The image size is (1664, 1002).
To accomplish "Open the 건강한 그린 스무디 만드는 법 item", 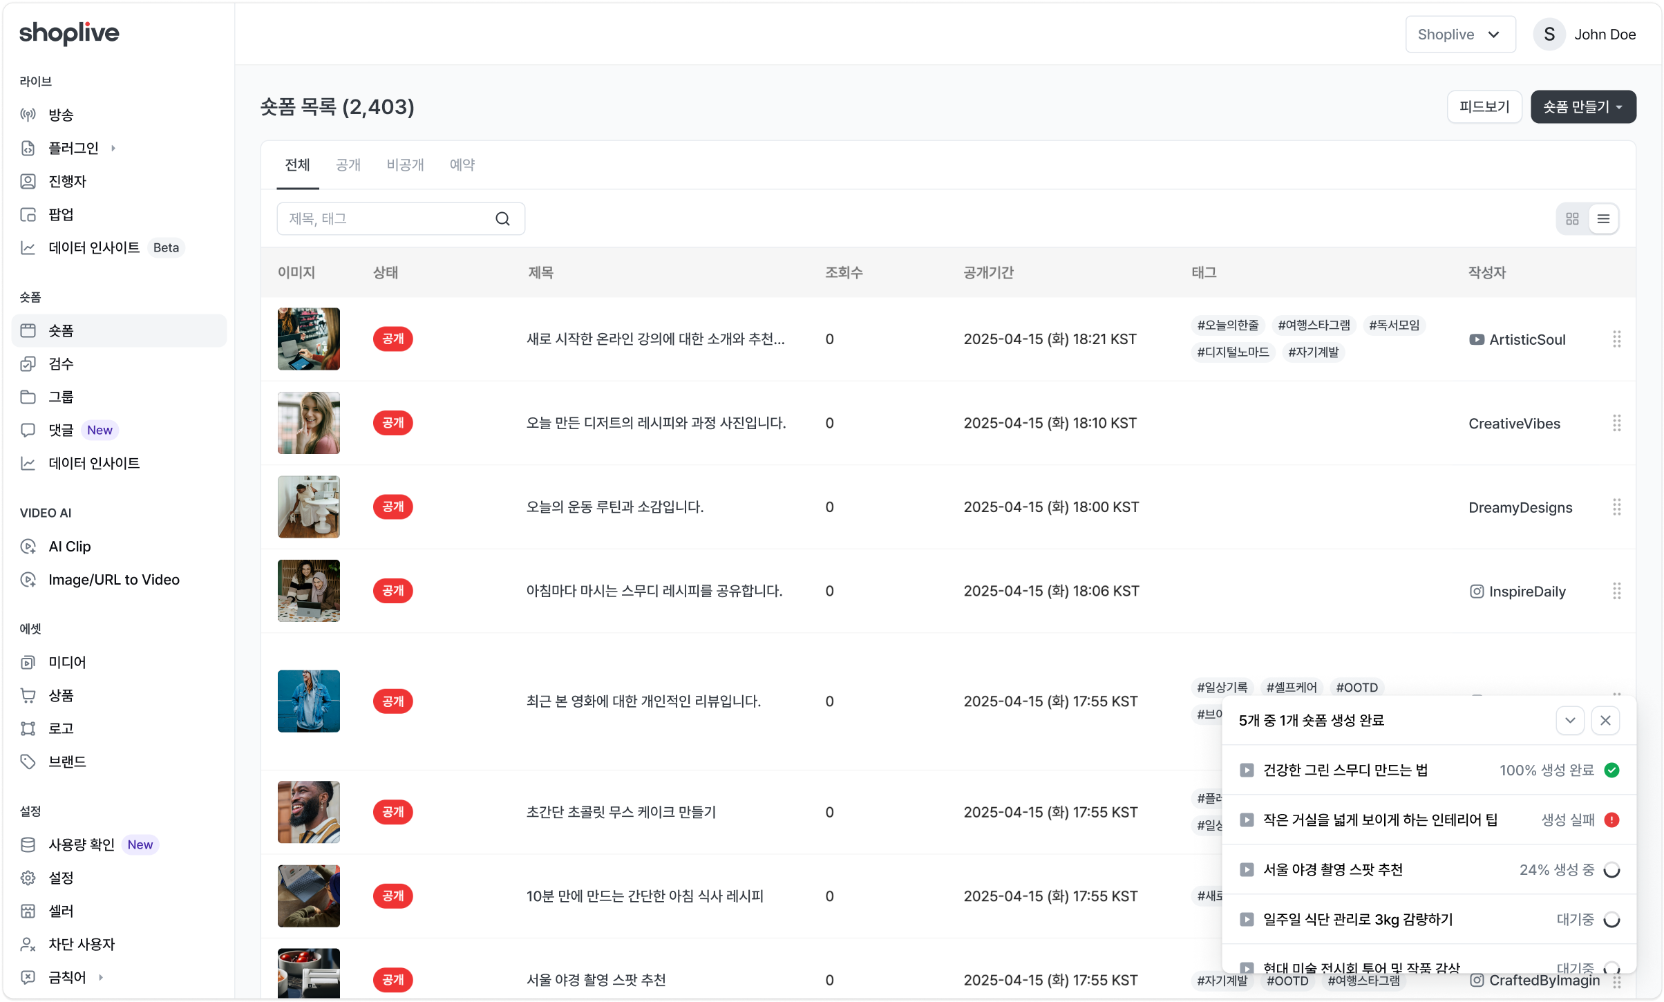I will (x=1429, y=771).
